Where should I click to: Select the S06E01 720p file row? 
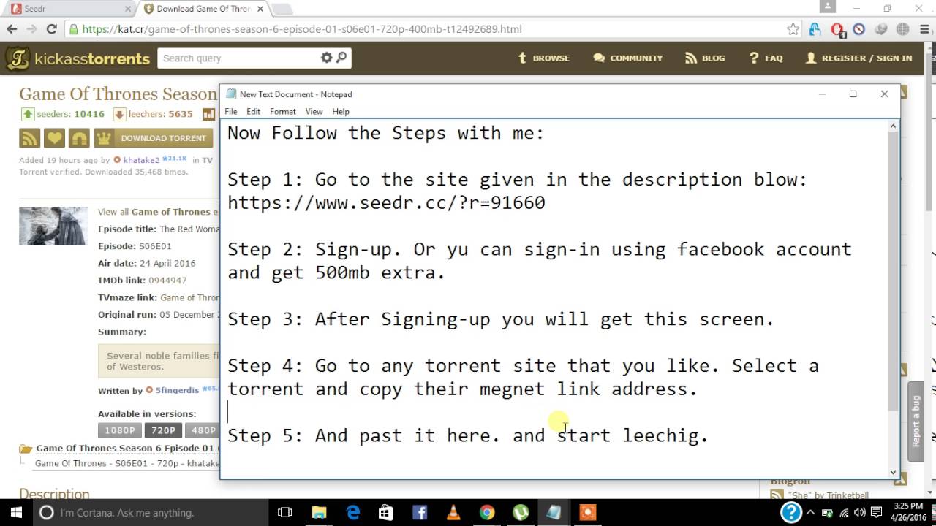(x=127, y=463)
